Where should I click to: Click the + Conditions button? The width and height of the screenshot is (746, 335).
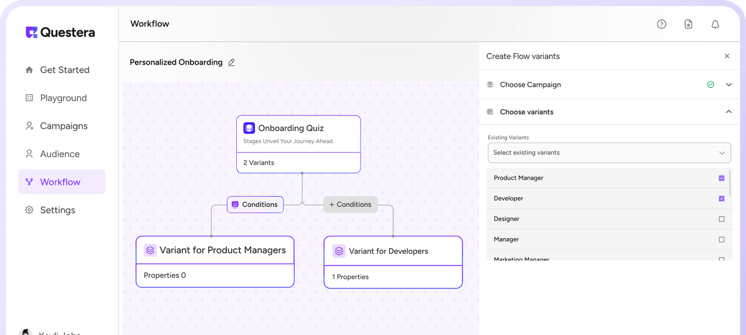[351, 205]
